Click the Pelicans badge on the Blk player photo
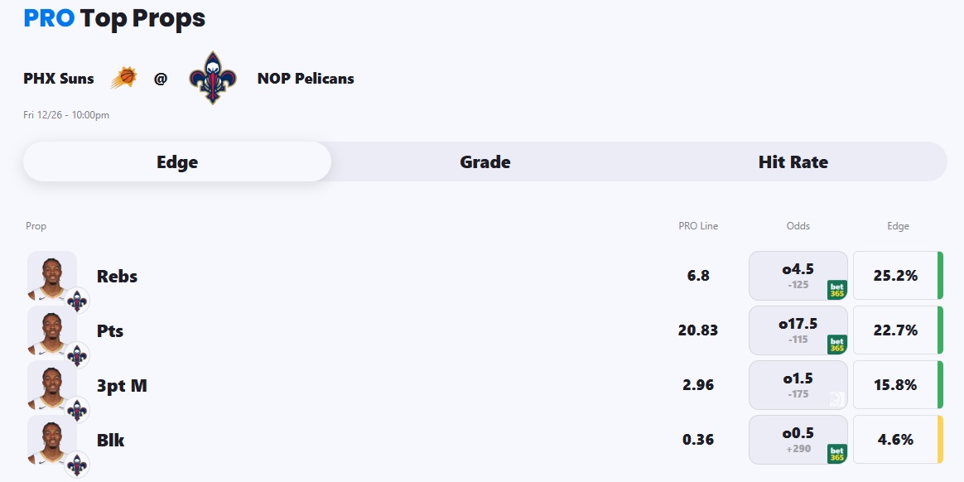 [78, 464]
